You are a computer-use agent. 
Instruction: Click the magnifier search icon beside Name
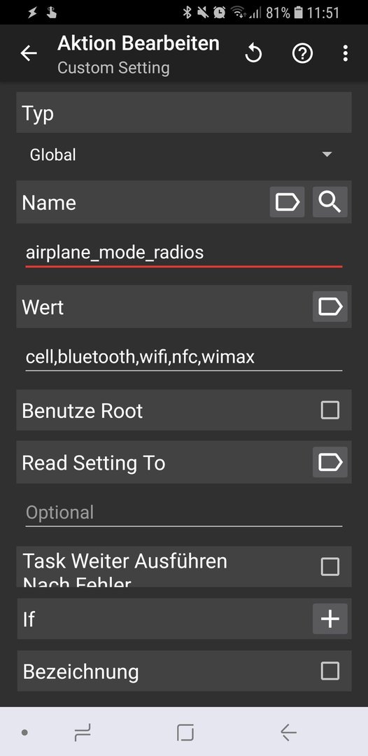tap(330, 202)
